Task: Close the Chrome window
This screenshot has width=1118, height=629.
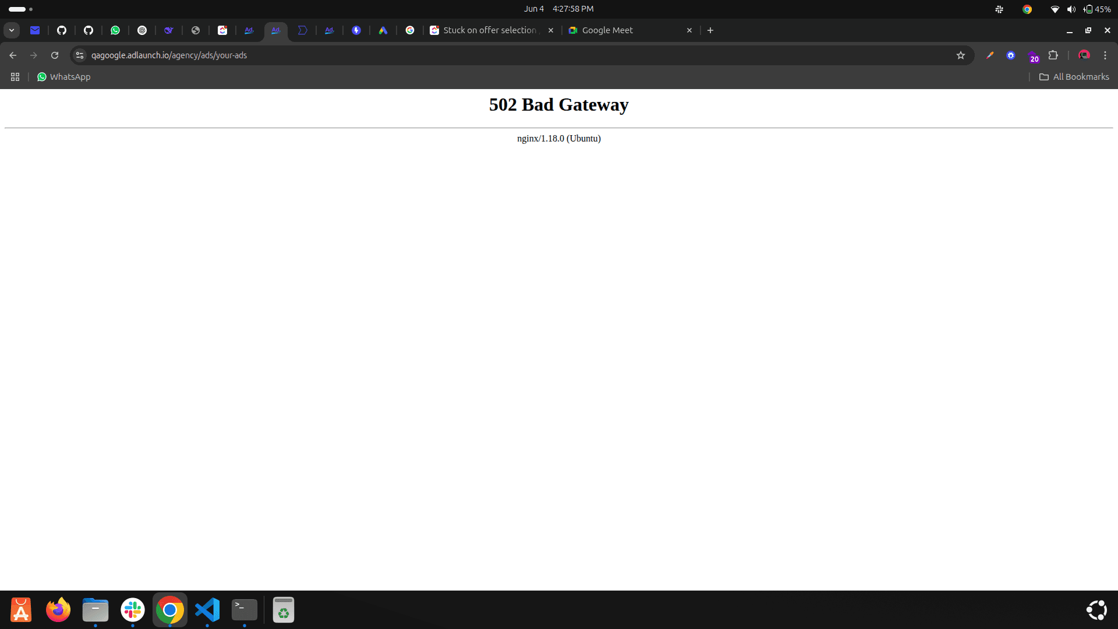Action: coord(1108,30)
